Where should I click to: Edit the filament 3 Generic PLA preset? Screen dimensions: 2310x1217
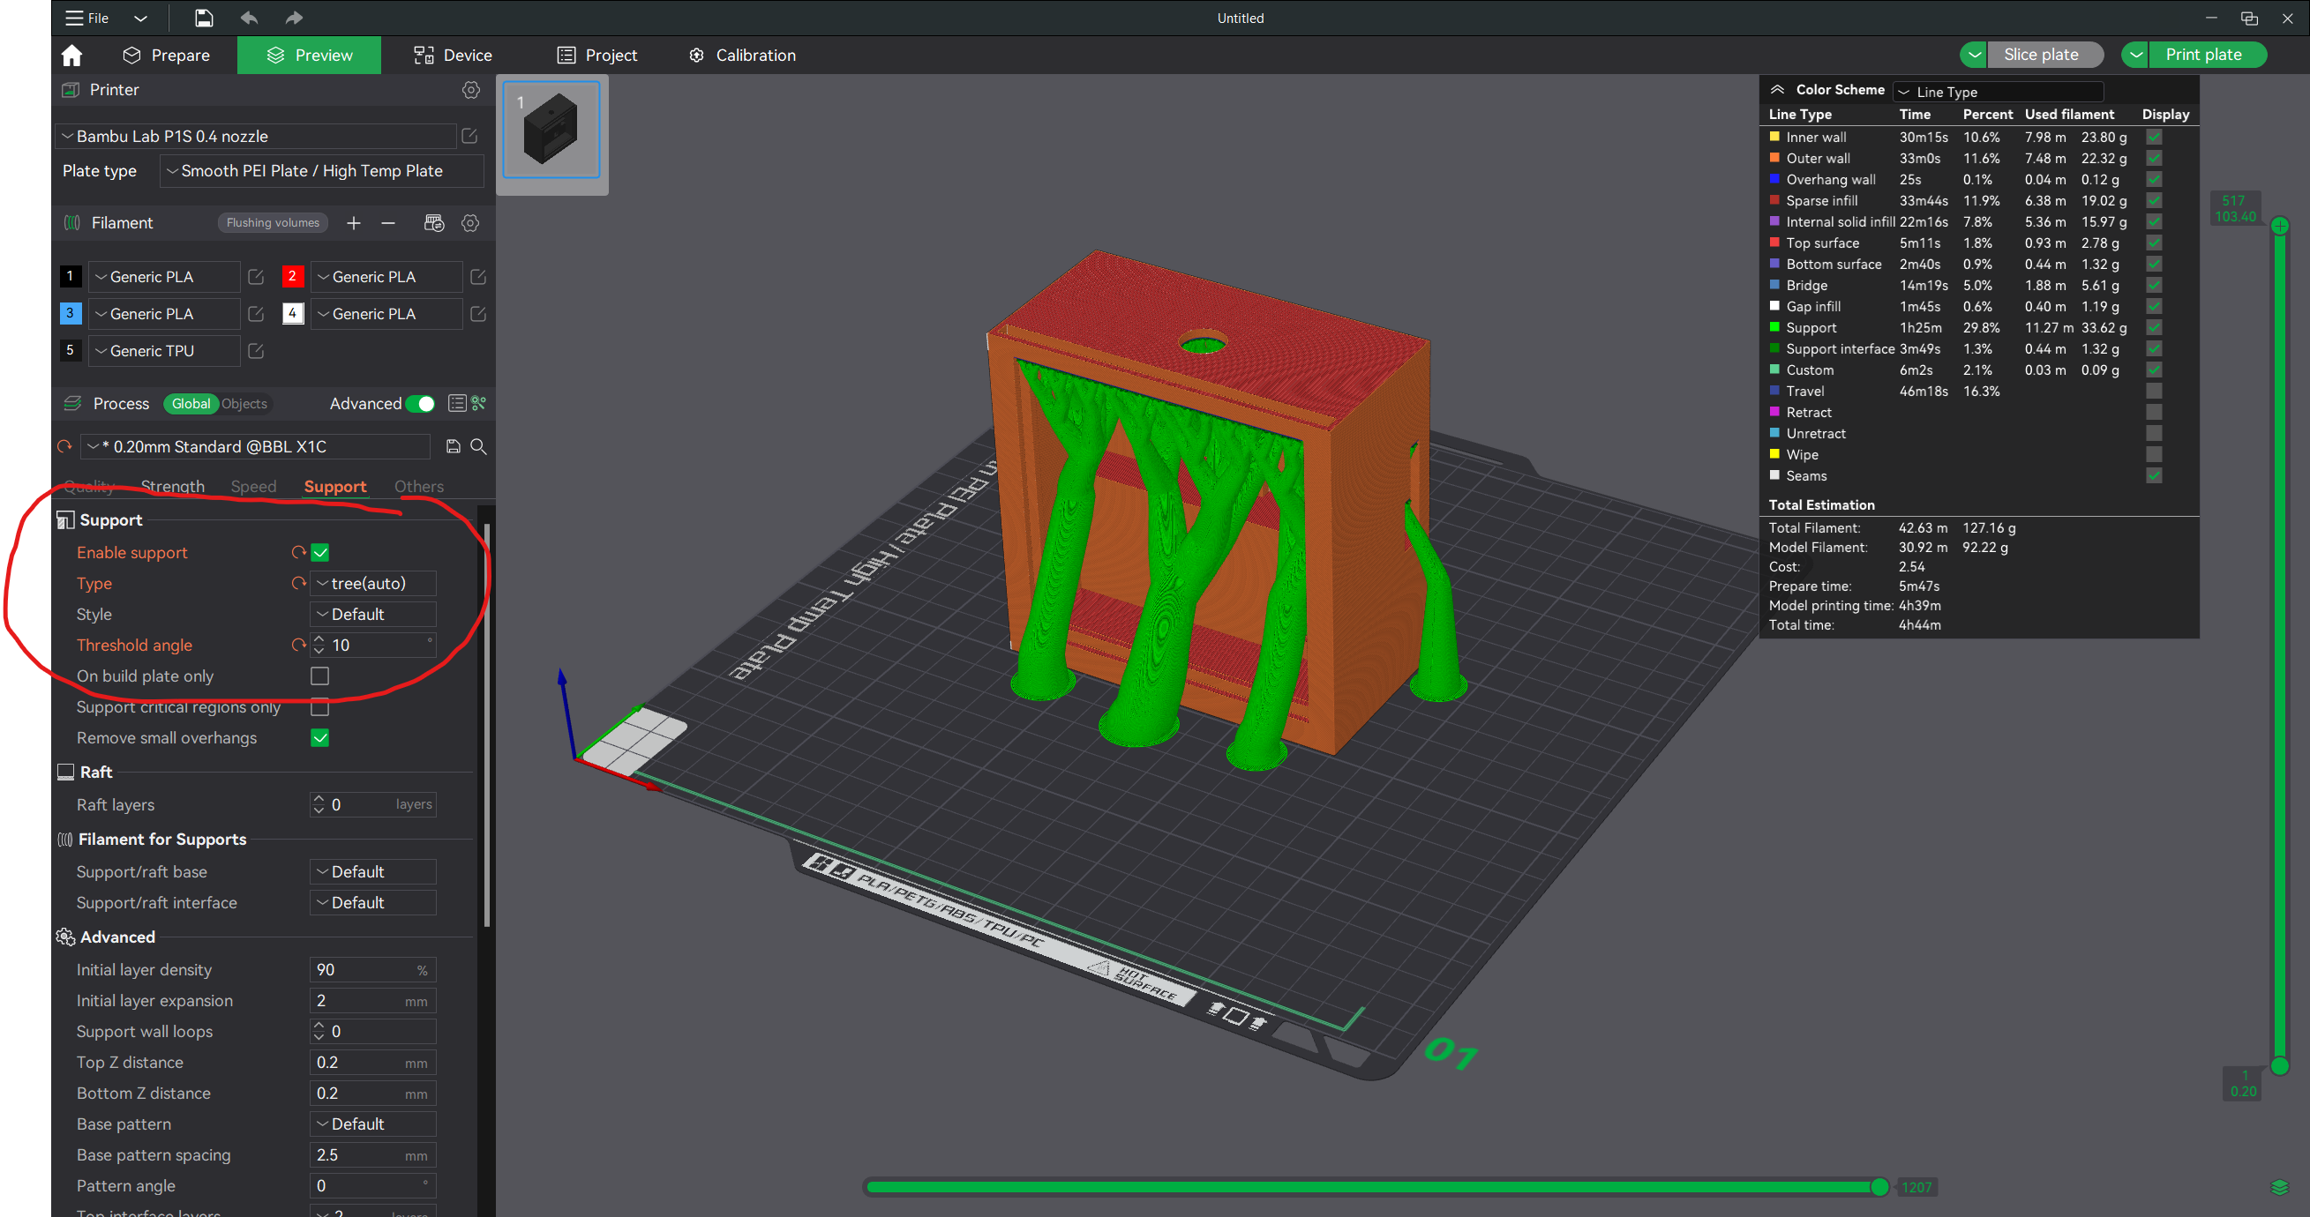[256, 314]
